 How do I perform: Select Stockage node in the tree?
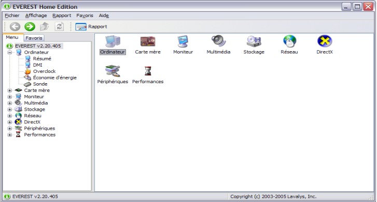pyautogui.click(x=34, y=110)
